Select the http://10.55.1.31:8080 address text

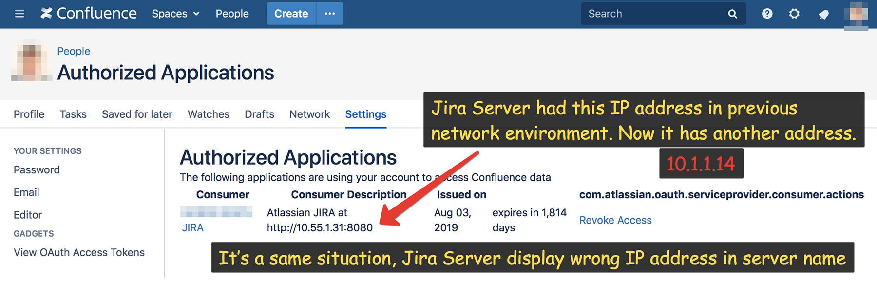point(320,227)
